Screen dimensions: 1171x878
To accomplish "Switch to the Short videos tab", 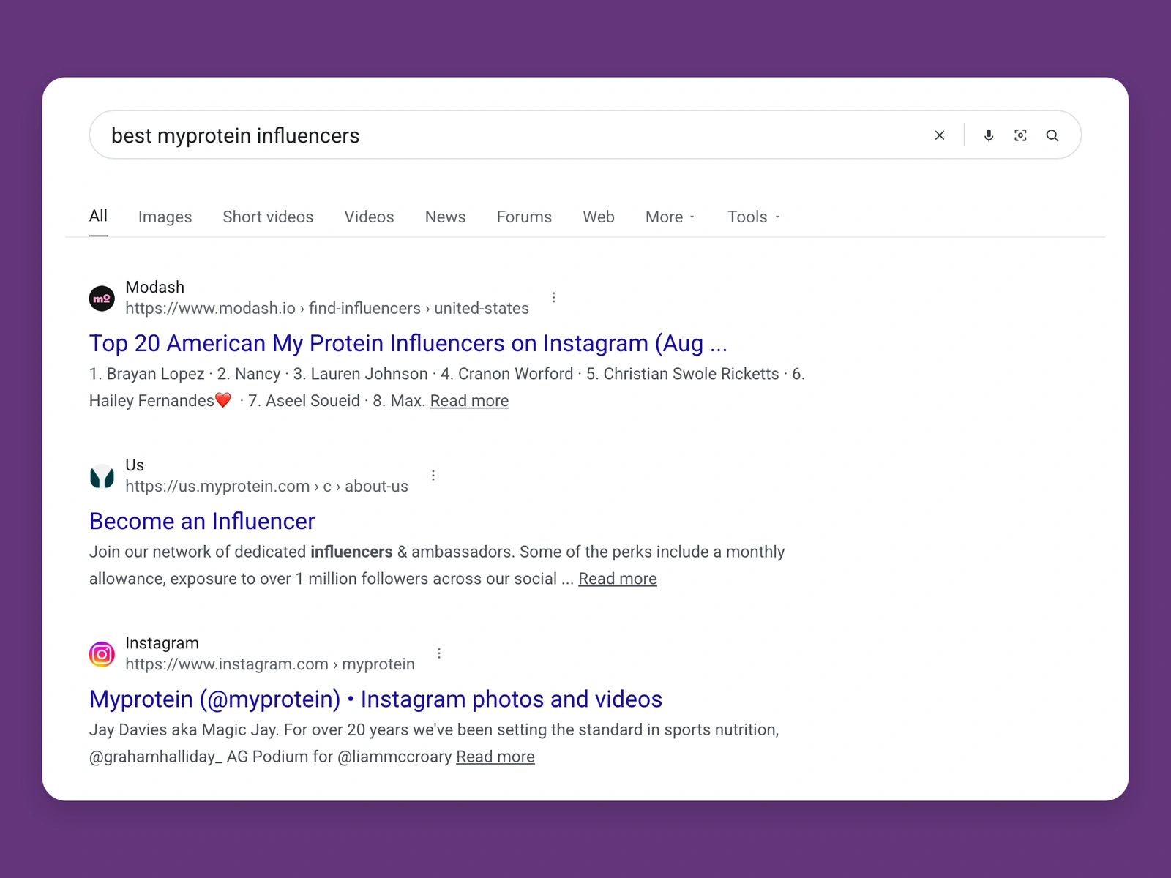I will [x=268, y=217].
